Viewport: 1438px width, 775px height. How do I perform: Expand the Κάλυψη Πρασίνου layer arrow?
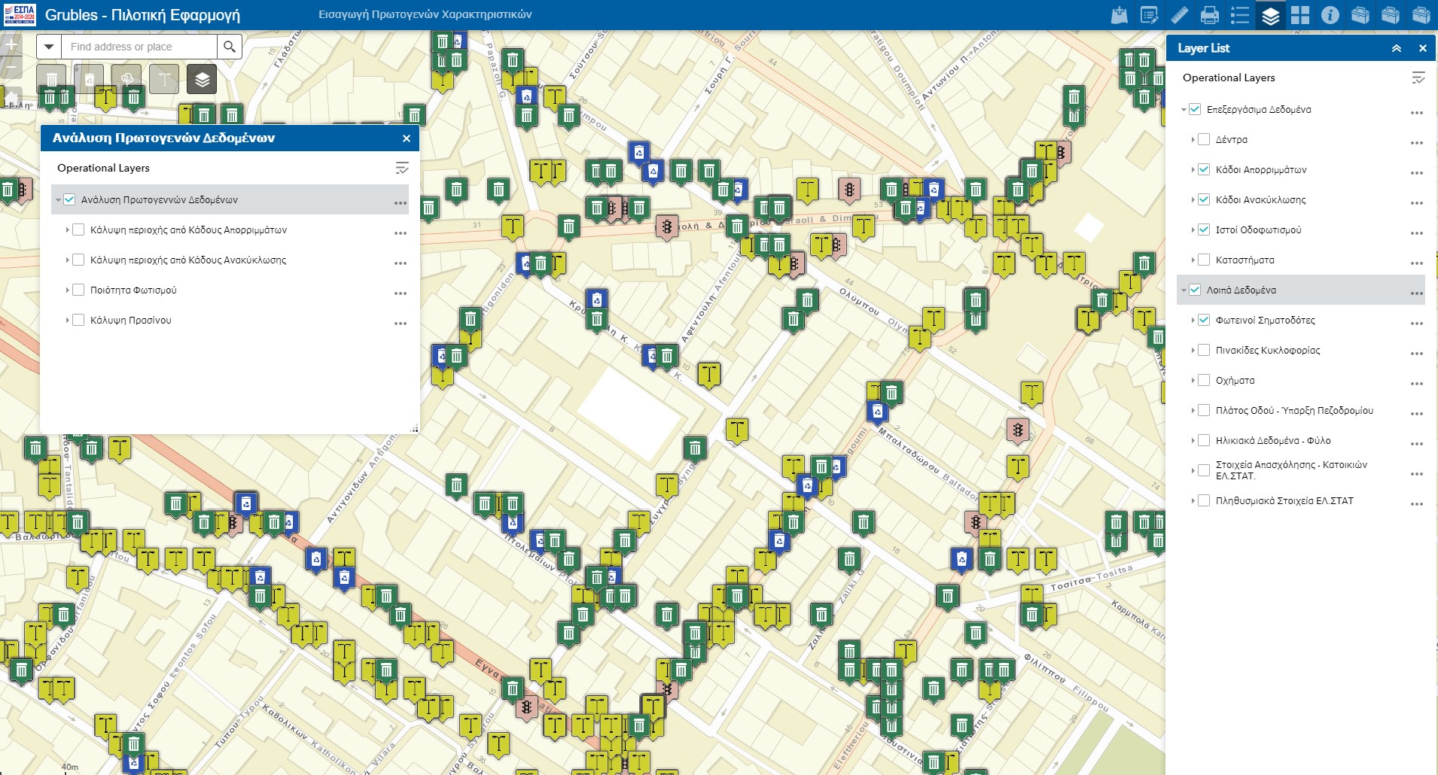(x=67, y=320)
